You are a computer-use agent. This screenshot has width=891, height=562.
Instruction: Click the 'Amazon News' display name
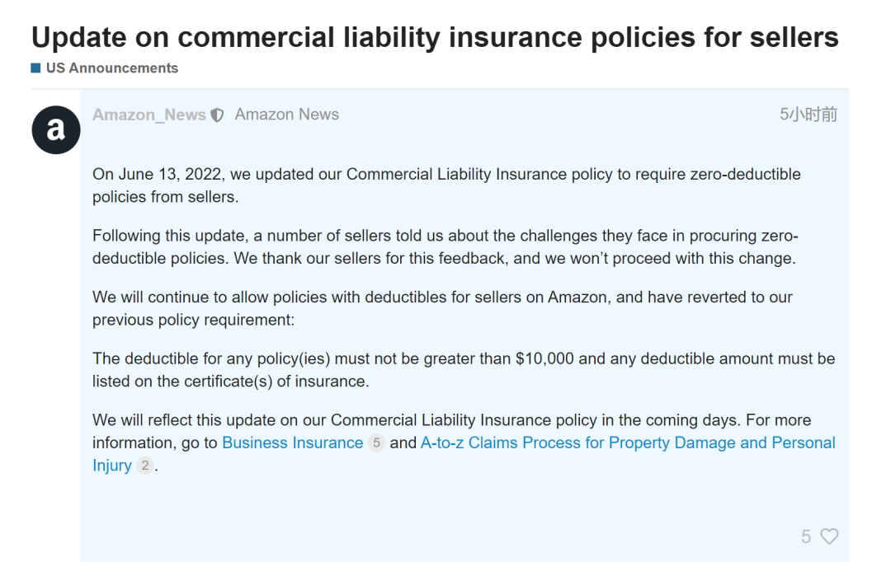point(287,115)
